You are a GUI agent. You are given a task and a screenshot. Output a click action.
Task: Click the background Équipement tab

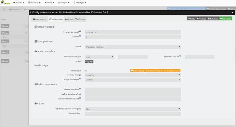[15, 10]
